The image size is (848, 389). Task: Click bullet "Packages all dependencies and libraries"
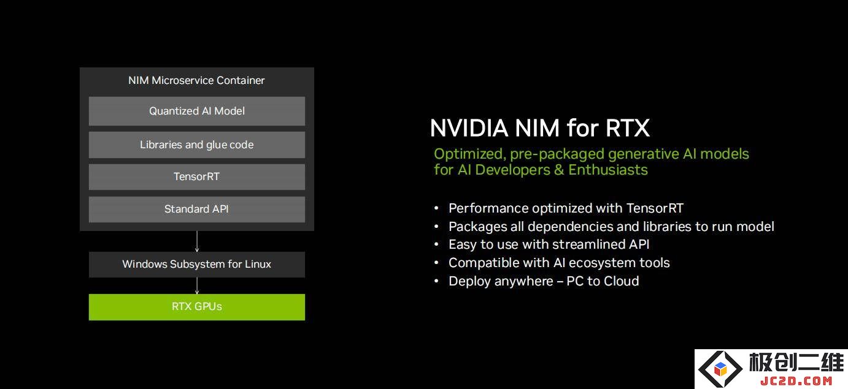(x=611, y=227)
